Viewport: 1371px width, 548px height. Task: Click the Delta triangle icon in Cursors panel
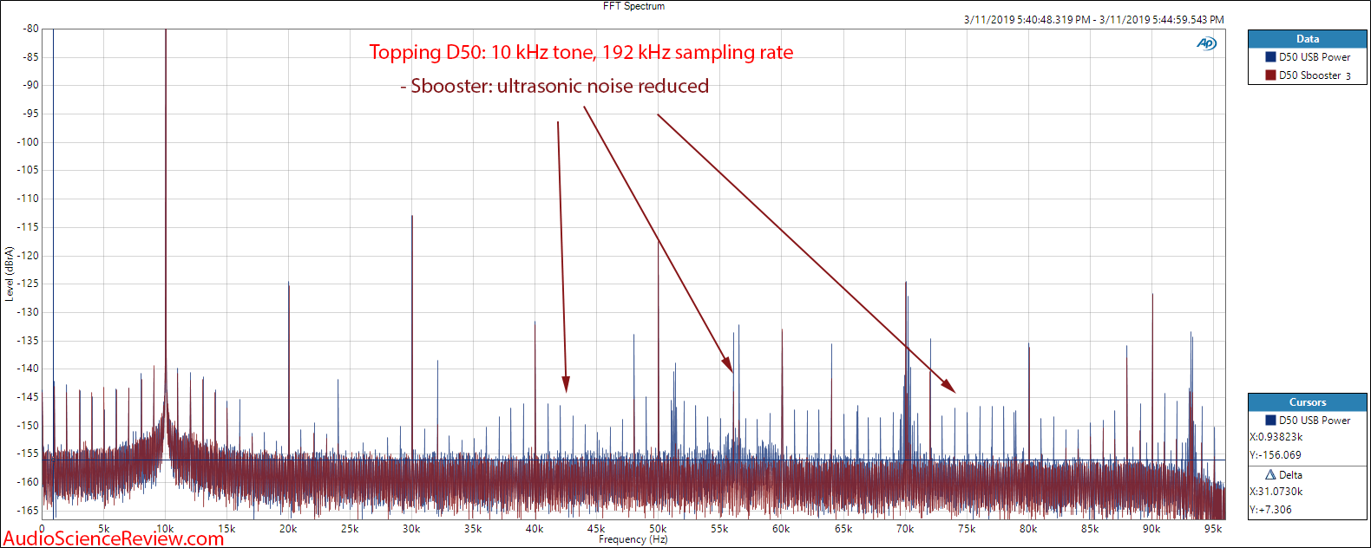point(1270,475)
